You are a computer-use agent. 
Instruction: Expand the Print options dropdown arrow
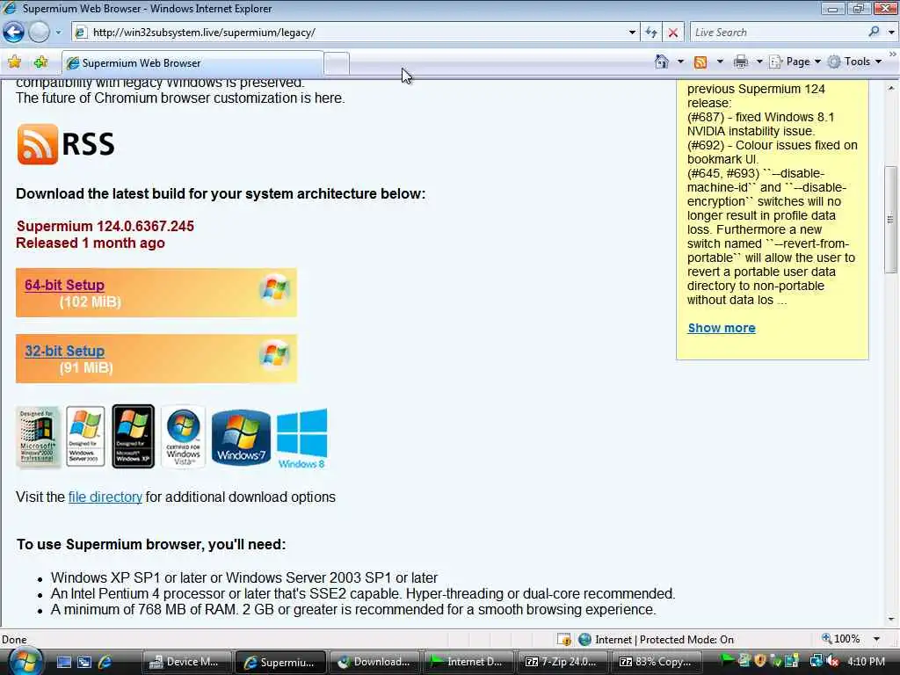pos(759,62)
